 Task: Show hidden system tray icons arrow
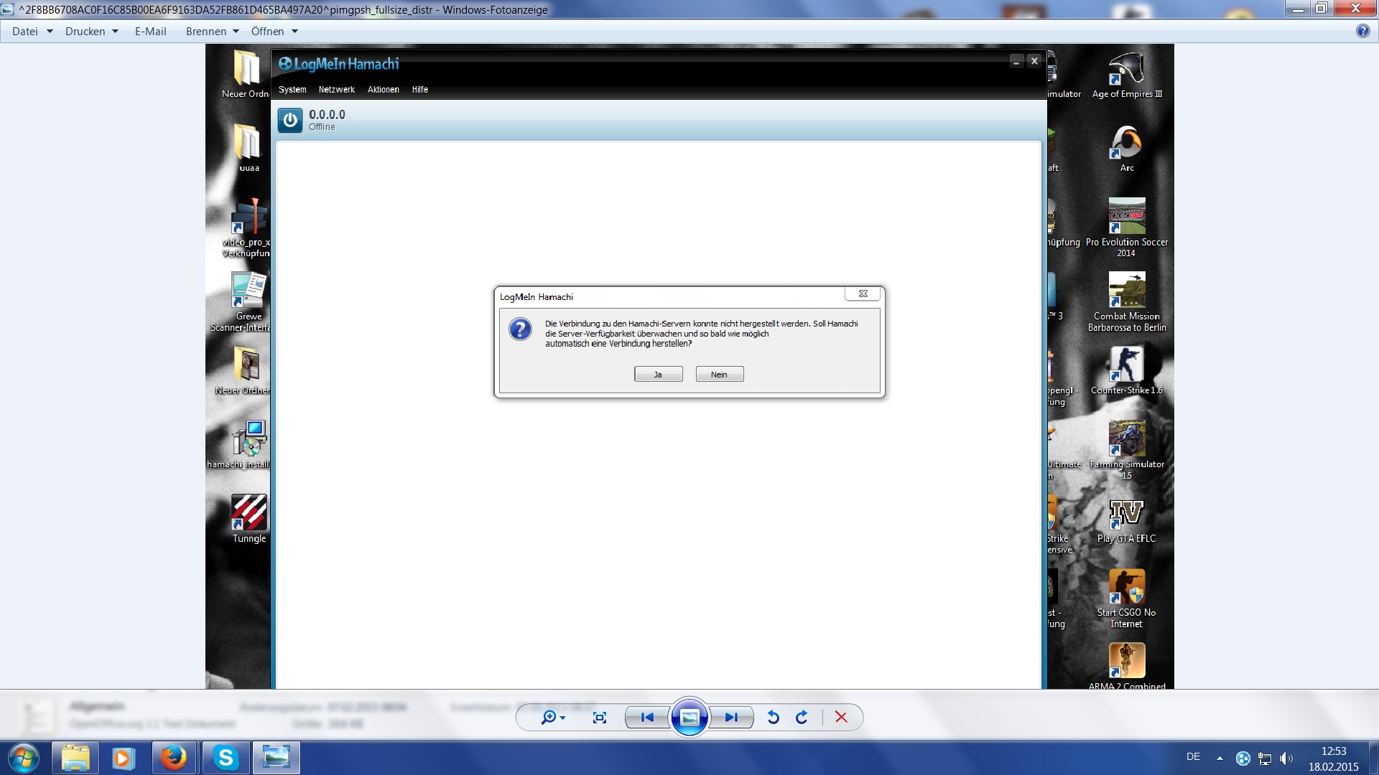[x=1220, y=758]
